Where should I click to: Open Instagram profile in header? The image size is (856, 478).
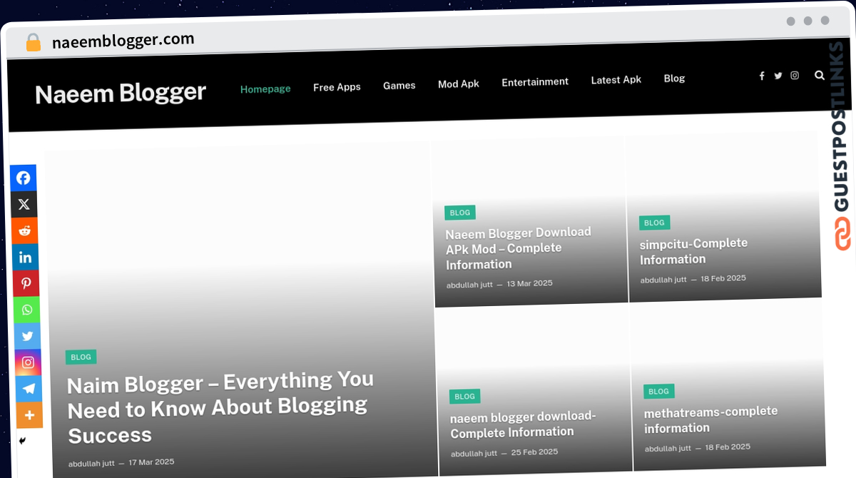tap(795, 76)
